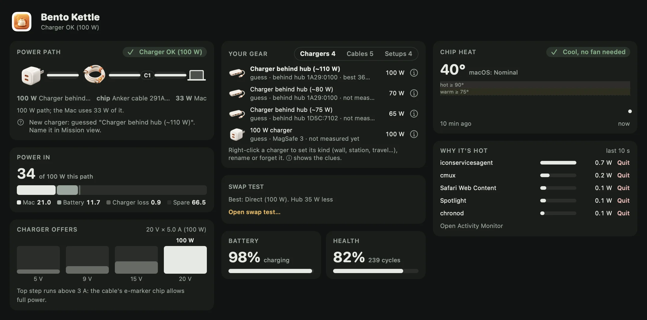
Task: Click the C1 port badge in Power Path
Action: pos(147,75)
